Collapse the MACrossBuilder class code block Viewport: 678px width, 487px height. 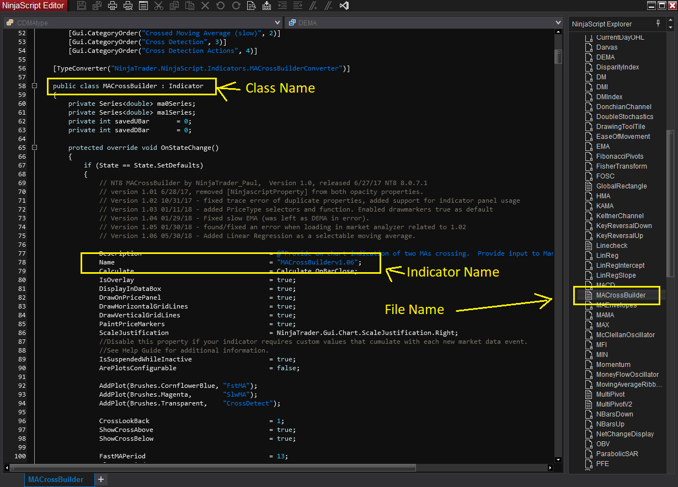click(34, 86)
